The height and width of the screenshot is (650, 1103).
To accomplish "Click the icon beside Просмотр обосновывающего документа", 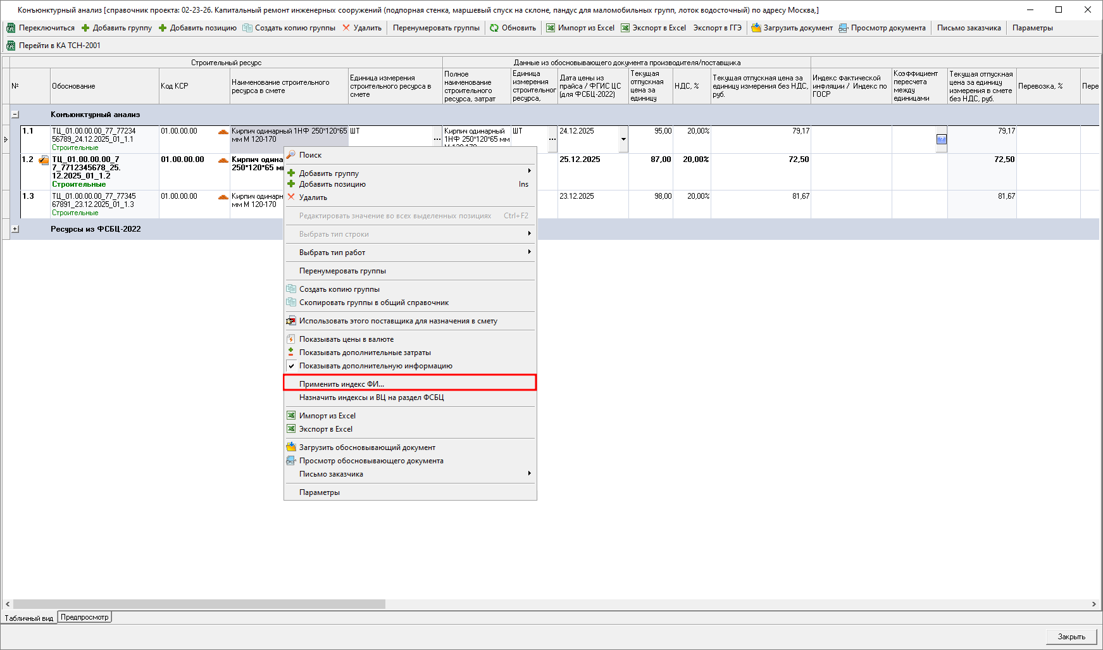I will 291,460.
